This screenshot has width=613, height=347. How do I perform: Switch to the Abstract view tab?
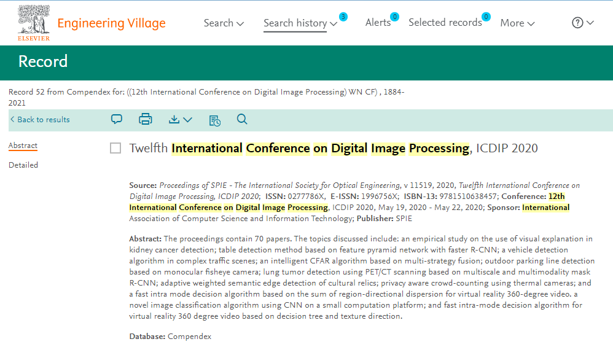(23, 146)
